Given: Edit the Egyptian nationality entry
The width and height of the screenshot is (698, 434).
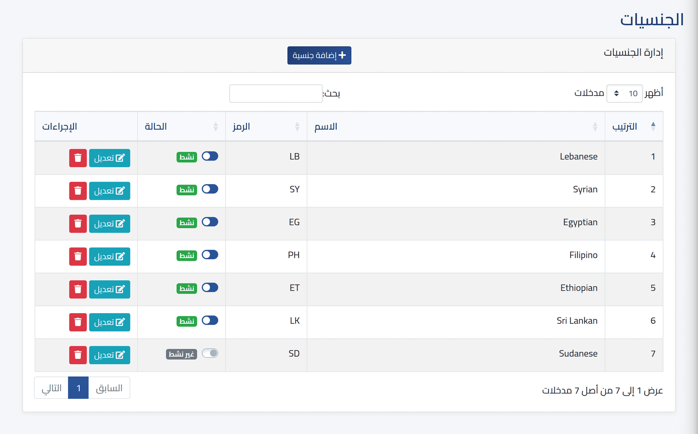Looking at the screenshot, I should click(109, 224).
